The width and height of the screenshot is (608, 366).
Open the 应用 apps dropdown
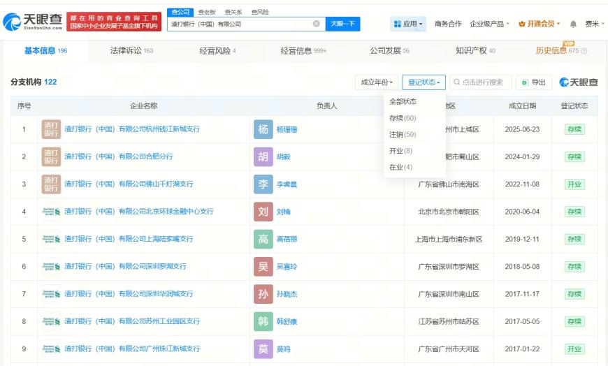(x=408, y=24)
